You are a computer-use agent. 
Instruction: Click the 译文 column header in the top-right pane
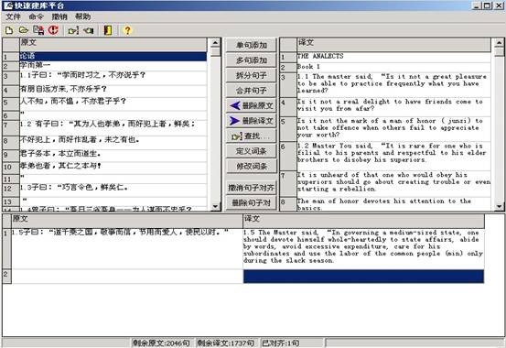coord(393,45)
